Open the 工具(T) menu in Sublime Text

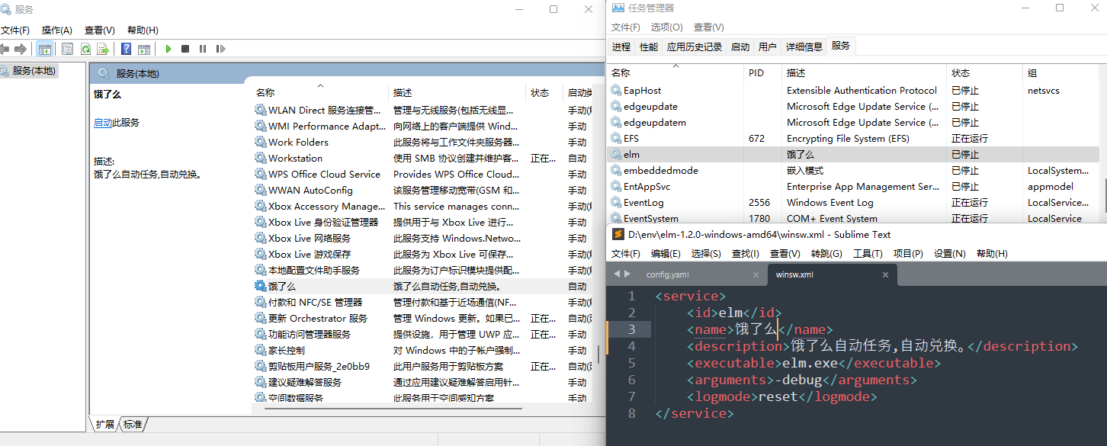point(867,253)
